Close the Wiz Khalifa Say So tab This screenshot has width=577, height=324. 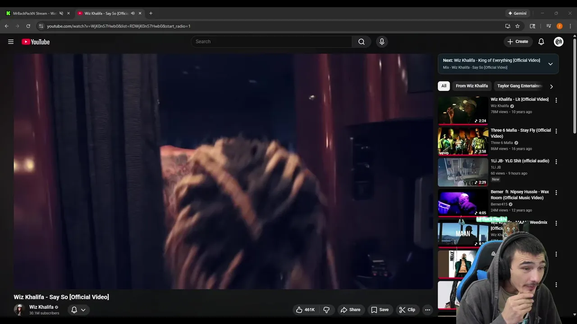tap(140, 13)
